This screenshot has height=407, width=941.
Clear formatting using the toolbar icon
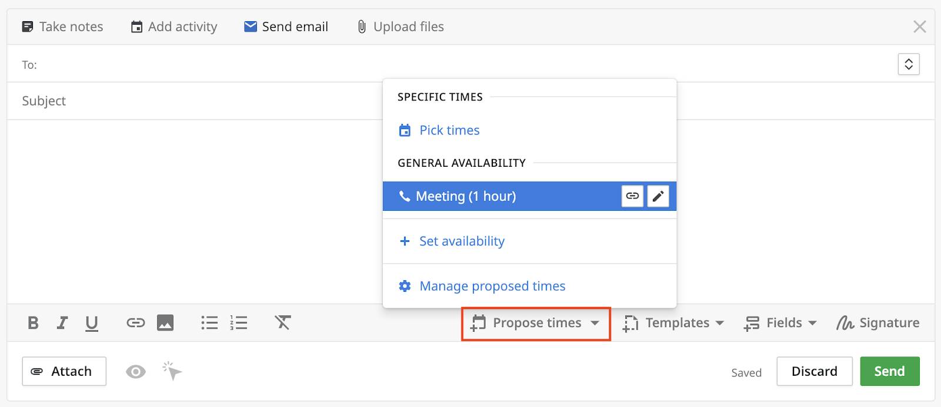coord(283,322)
